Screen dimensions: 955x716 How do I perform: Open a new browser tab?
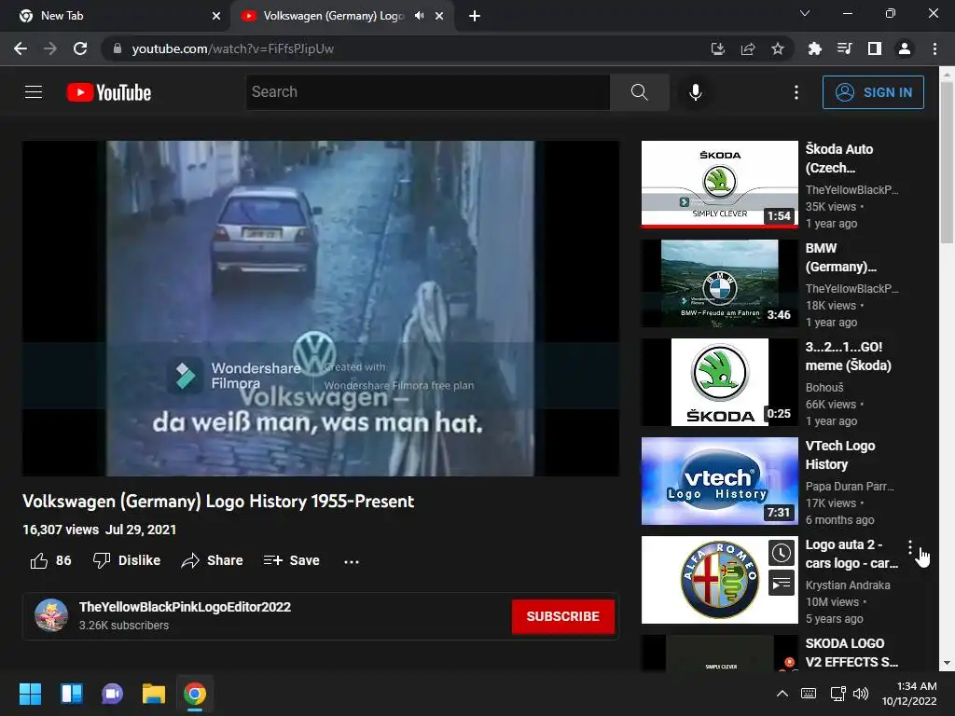click(475, 16)
